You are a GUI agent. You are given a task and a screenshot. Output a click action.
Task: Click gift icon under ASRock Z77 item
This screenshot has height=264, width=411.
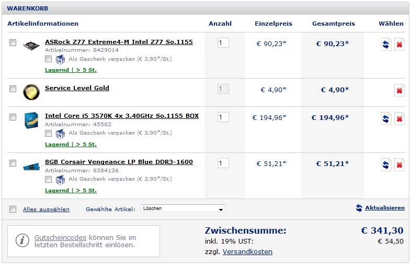coord(60,59)
